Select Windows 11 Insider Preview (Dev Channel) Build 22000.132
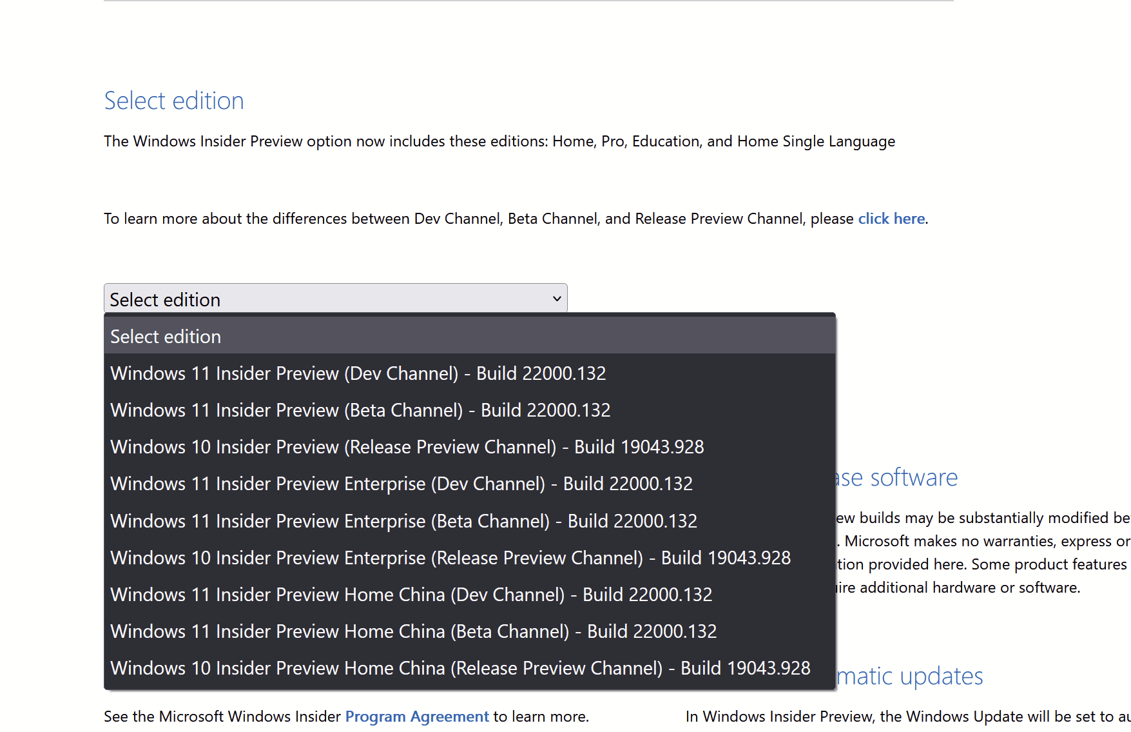Viewport: 1131px width, 732px height. pos(470,373)
